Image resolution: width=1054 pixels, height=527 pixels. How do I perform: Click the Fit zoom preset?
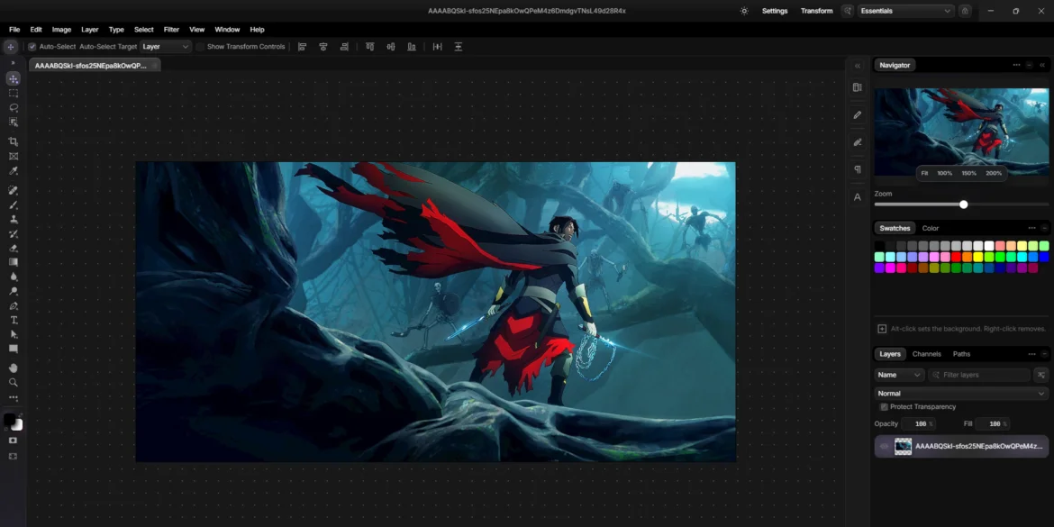pyautogui.click(x=924, y=173)
